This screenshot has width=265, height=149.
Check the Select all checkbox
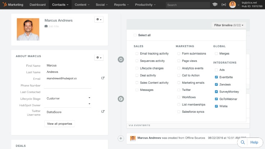pyautogui.click(x=135, y=35)
